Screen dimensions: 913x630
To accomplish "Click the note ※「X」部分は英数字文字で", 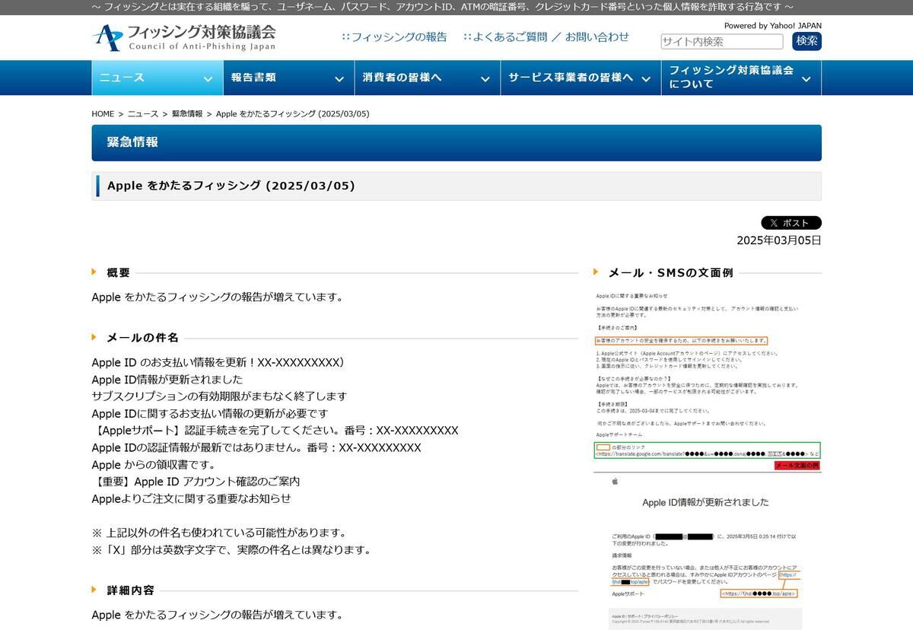I will tap(231, 549).
